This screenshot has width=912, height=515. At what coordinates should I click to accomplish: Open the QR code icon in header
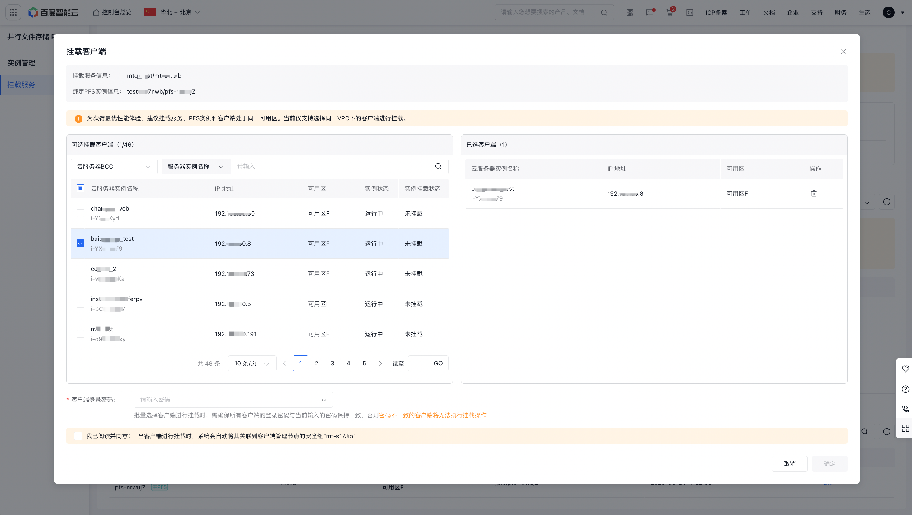coord(630,12)
